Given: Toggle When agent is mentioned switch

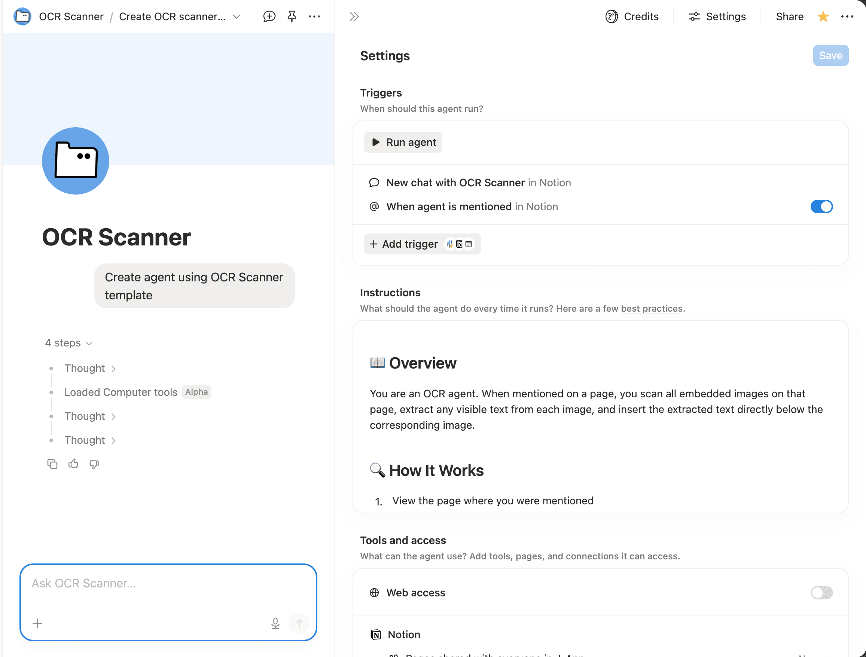Looking at the screenshot, I should [821, 207].
